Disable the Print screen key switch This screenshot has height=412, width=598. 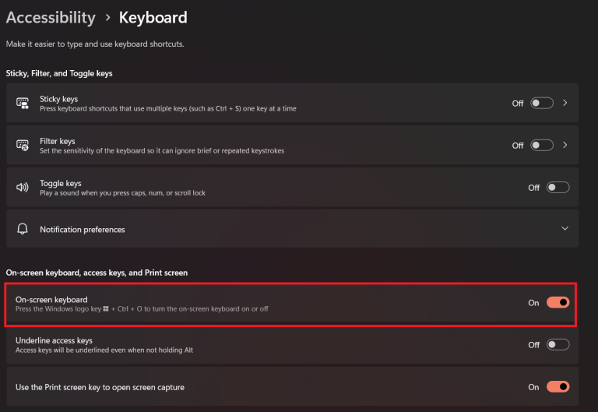pos(558,387)
